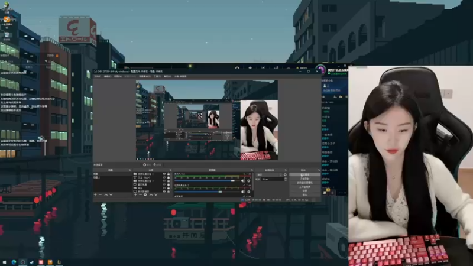Open source 属性 Properties button above docks
The width and height of the screenshot is (473, 266).
tap(147, 165)
